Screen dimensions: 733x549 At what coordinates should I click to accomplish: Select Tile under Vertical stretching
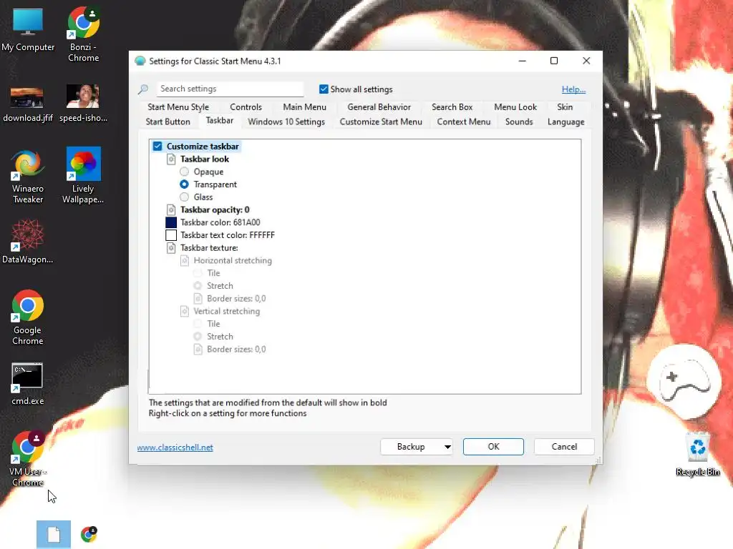pos(198,324)
